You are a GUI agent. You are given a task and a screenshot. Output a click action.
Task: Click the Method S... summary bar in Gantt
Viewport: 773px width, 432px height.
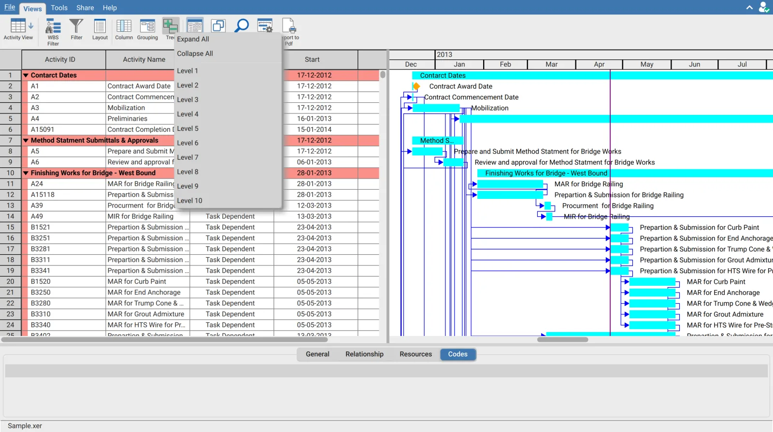[438, 140]
